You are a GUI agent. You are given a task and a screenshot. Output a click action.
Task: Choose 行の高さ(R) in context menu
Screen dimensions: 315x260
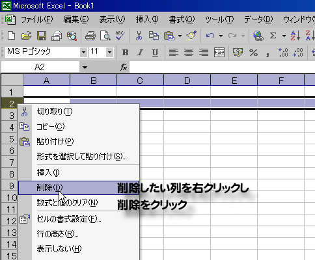point(79,234)
